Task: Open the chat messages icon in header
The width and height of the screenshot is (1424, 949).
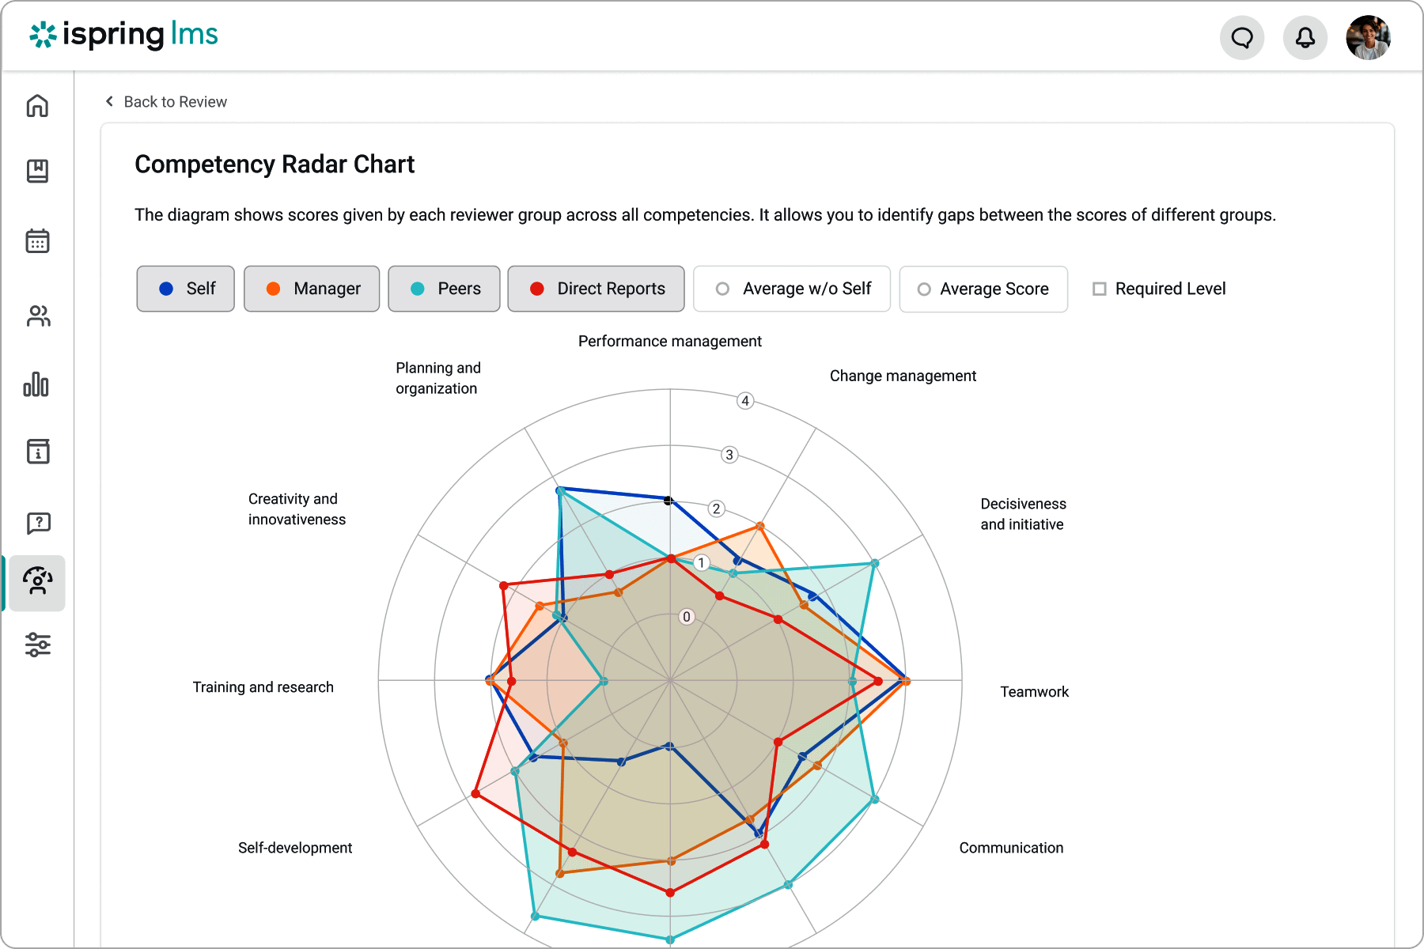Action: click(x=1242, y=37)
